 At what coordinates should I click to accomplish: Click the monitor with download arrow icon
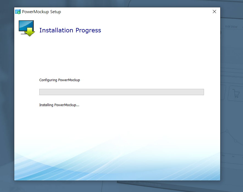[27, 28]
